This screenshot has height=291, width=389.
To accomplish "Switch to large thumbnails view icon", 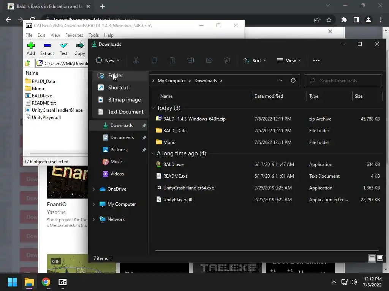I will tap(380, 258).
